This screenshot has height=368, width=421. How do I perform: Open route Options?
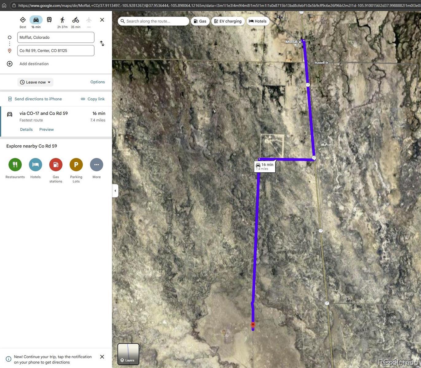point(97,82)
